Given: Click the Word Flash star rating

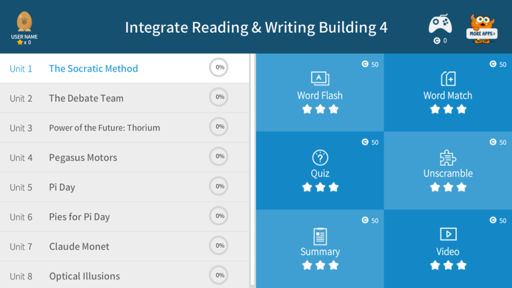Looking at the screenshot, I should click(320, 109).
